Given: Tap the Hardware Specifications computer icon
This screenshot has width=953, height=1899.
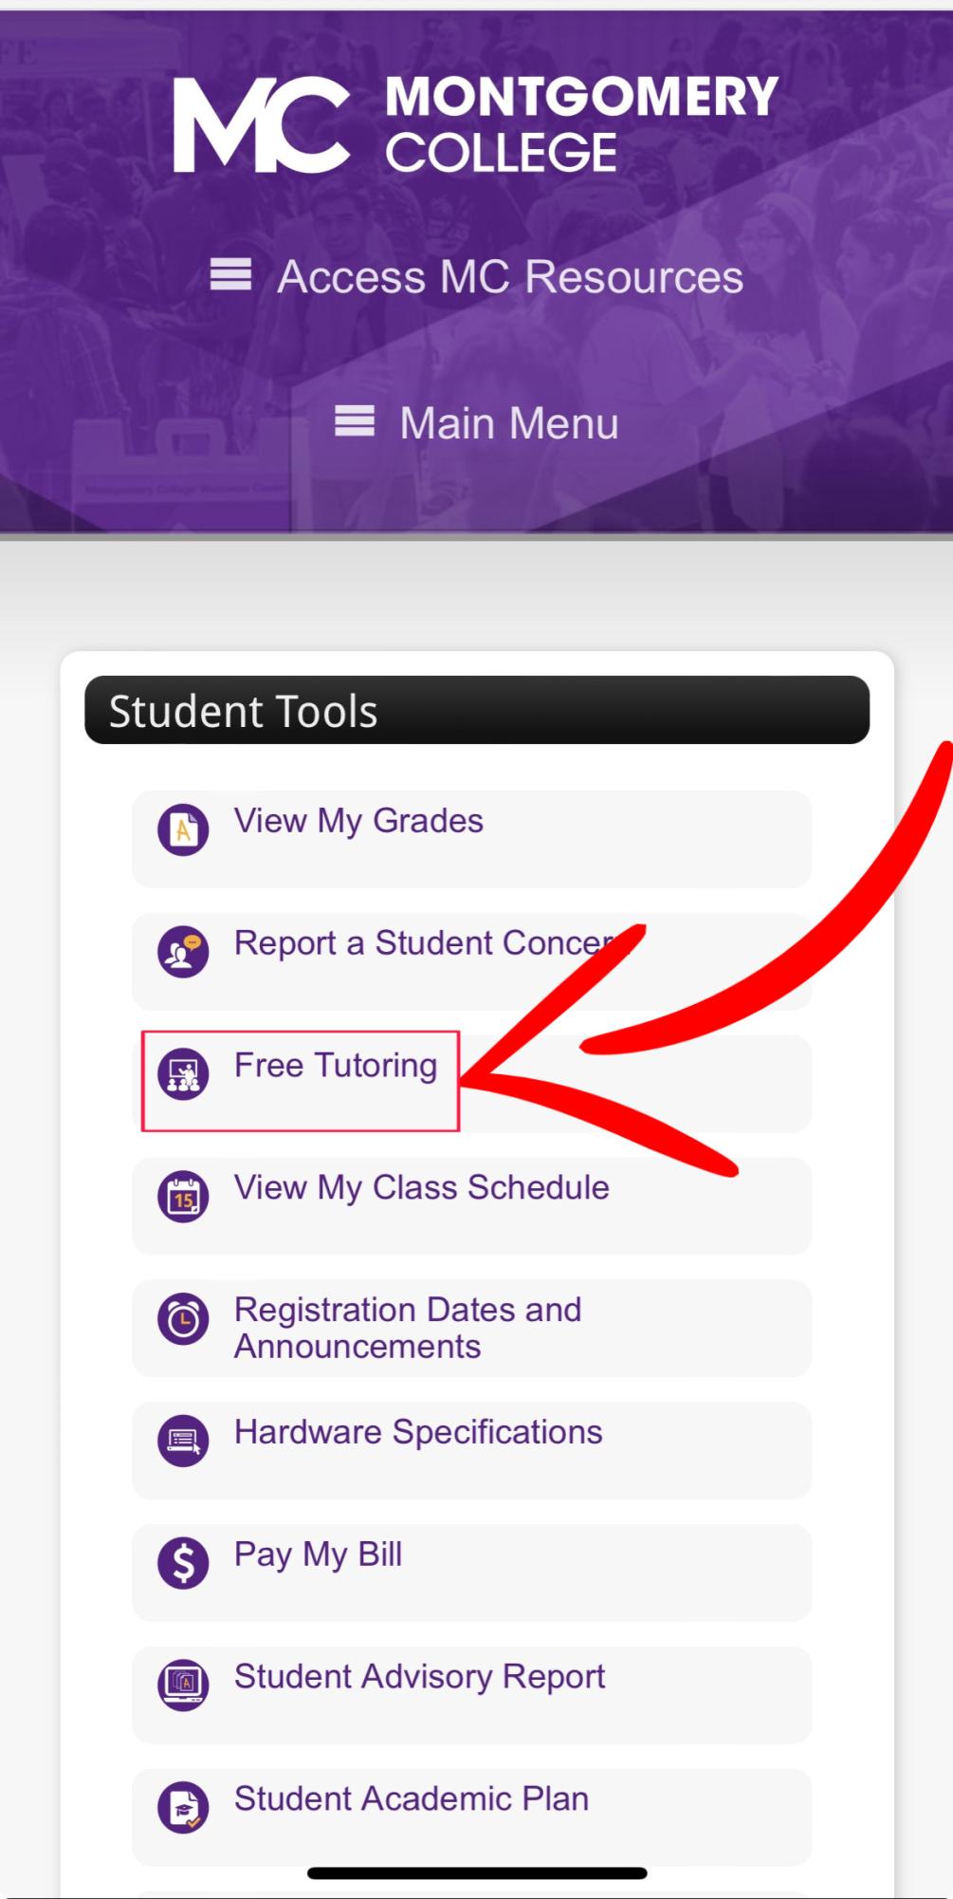Looking at the screenshot, I should tap(183, 1441).
